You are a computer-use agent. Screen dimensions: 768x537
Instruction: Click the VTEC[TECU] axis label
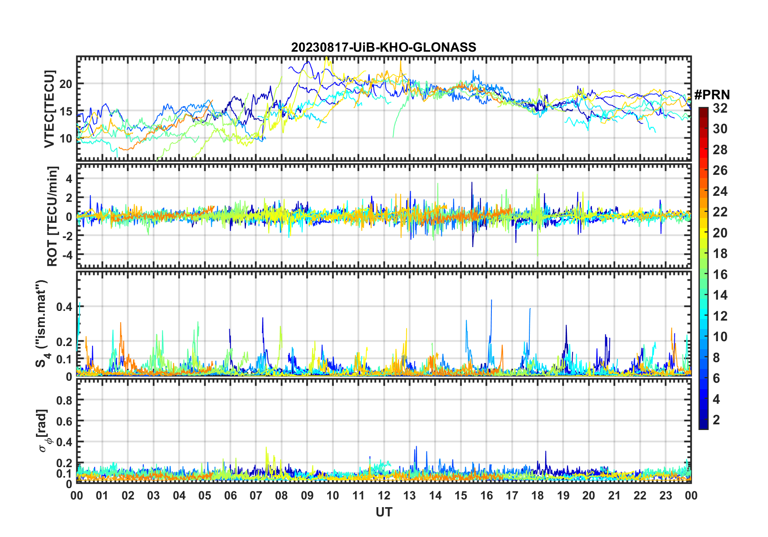pos(49,109)
